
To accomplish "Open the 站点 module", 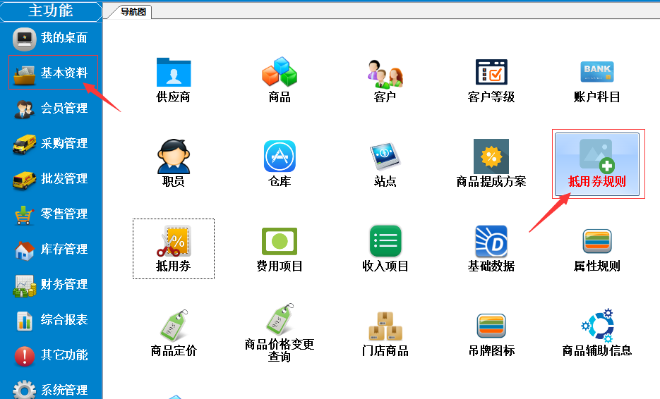I will 385,164.
